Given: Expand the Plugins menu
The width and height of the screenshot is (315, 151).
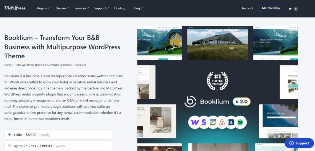Looking at the screenshot, I should click(x=43, y=8).
